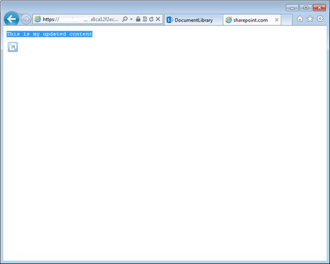
Task: Toggle the Compatibility View icon
Action: [x=145, y=19]
